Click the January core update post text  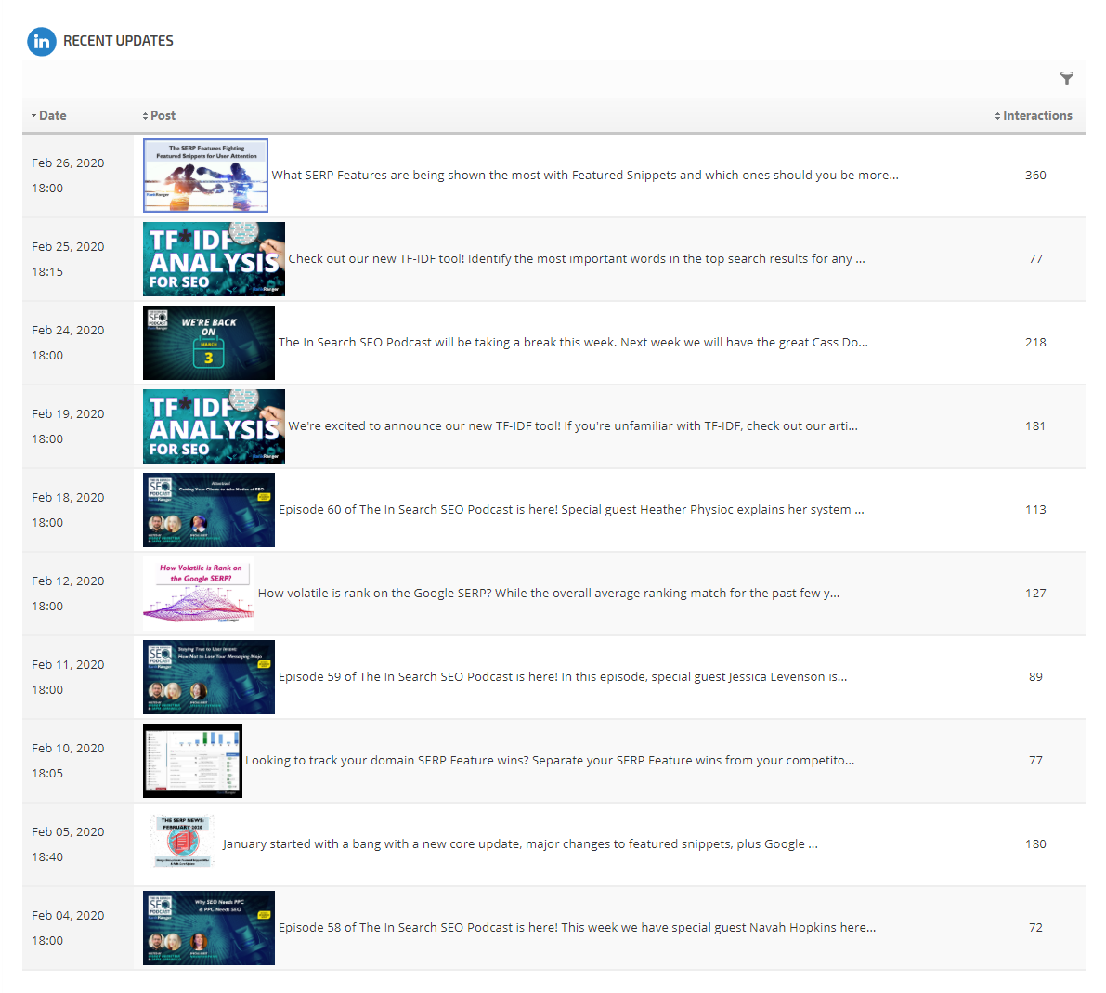tap(520, 844)
